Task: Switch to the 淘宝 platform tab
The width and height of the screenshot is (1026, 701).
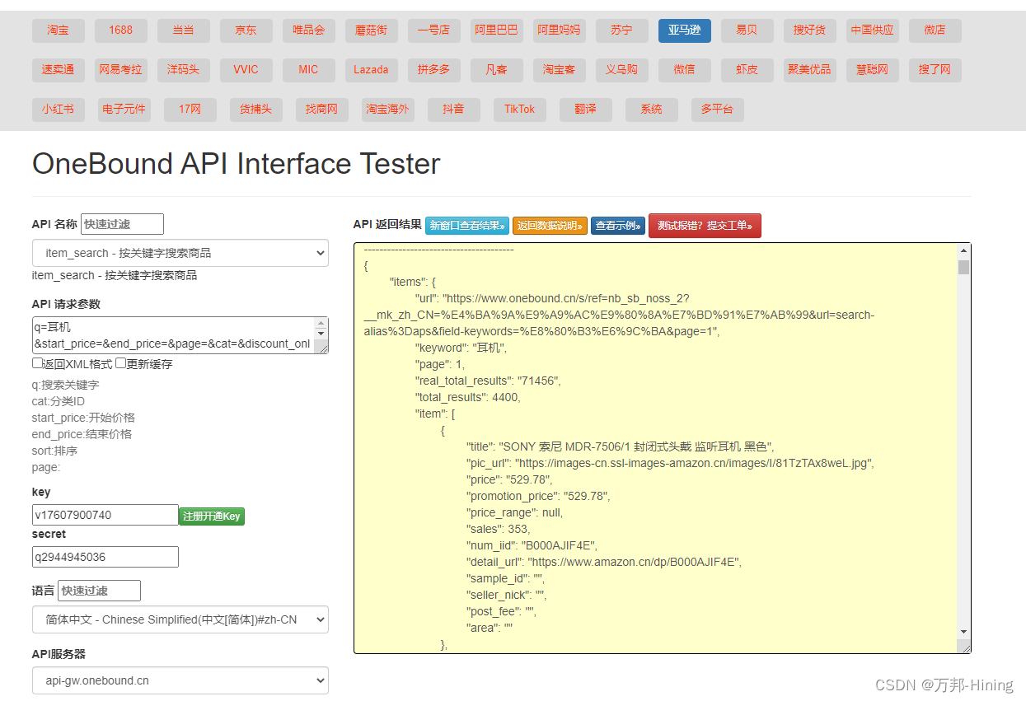Action: coord(59,30)
